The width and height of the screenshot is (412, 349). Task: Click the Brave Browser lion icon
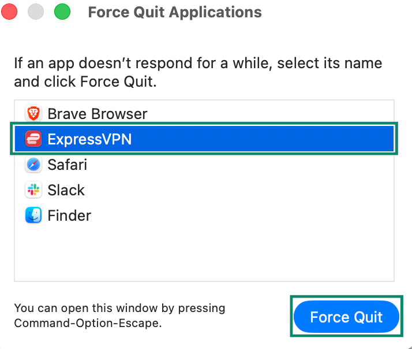[33, 113]
